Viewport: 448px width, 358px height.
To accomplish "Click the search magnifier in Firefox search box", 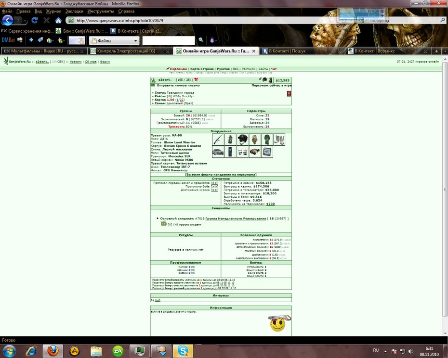I will [x=443, y=20].
